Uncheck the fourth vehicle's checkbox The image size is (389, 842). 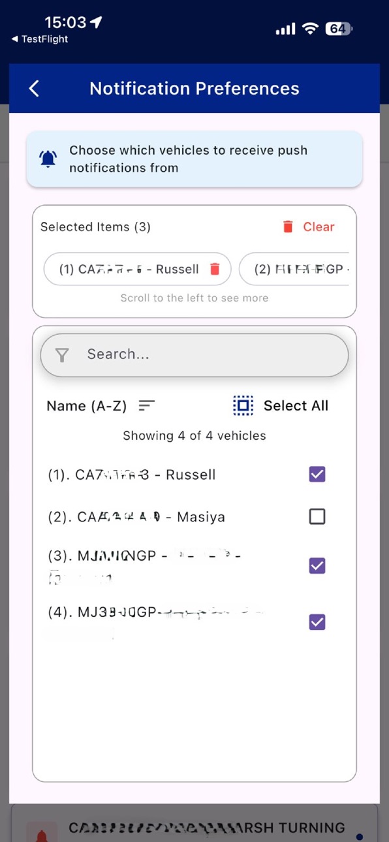(x=317, y=622)
